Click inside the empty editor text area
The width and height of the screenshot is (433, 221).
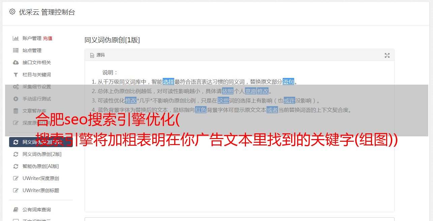coord(239,175)
